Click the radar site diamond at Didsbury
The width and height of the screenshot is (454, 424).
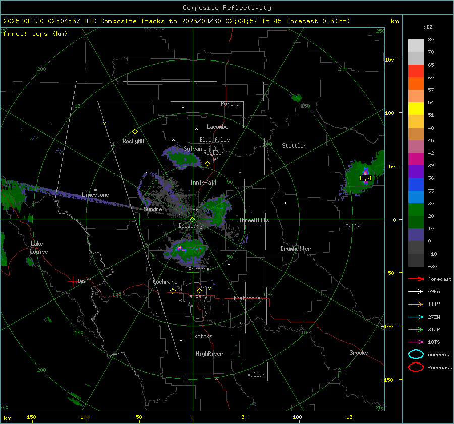[x=192, y=220]
